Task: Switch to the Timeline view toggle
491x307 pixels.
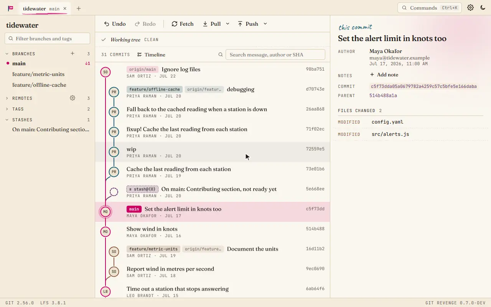Action: click(x=151, y=54)
